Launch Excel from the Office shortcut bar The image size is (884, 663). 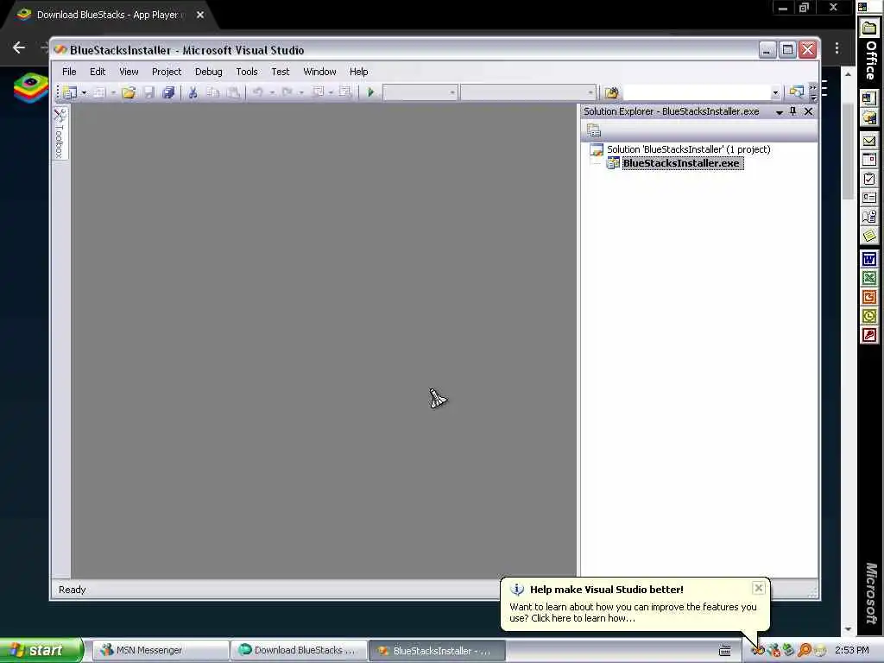(x=868, y=278)
